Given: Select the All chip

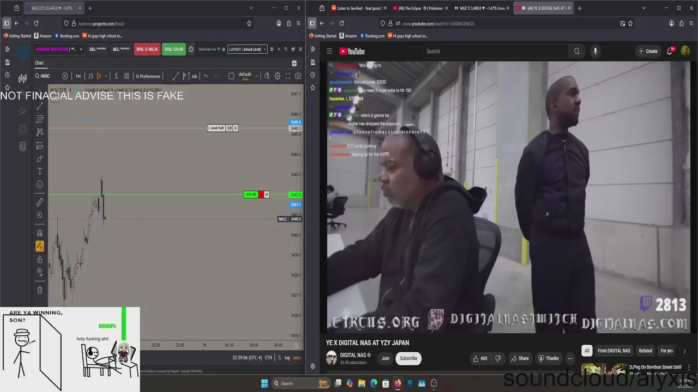Looking at the screenshot, I should 587,351.
